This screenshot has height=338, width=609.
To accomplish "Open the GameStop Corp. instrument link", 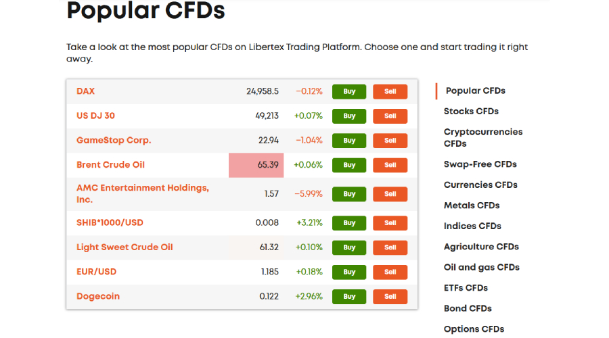I will click(x=114, y=141).
